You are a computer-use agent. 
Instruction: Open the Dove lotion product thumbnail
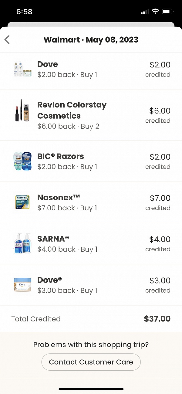pos(22,69)
